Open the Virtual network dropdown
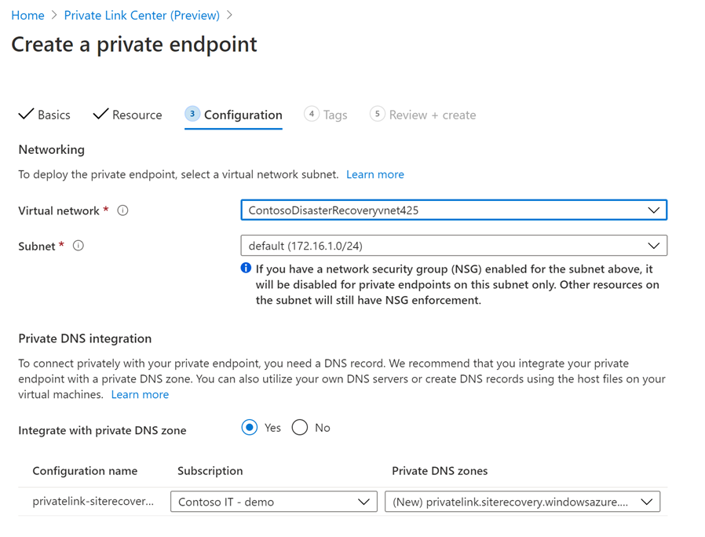705x537 pixels. 653,210
